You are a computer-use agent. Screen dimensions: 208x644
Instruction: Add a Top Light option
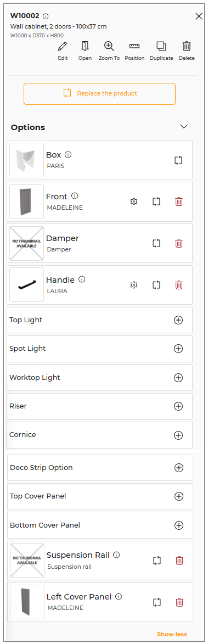pos(178,320)
